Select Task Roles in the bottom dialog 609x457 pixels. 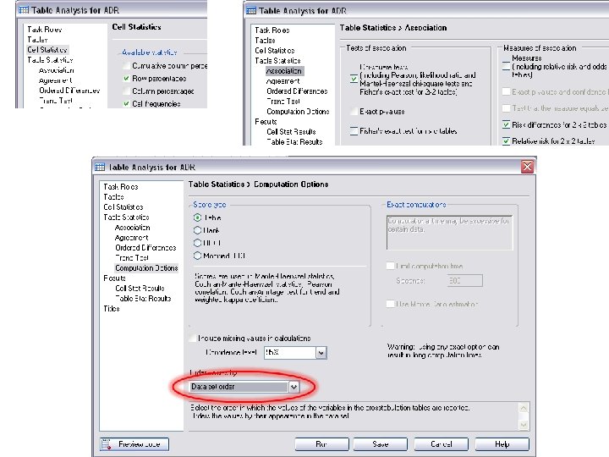[121, 187]
